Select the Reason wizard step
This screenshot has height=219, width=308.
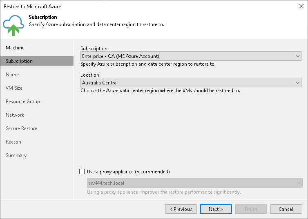click(13, 142)
